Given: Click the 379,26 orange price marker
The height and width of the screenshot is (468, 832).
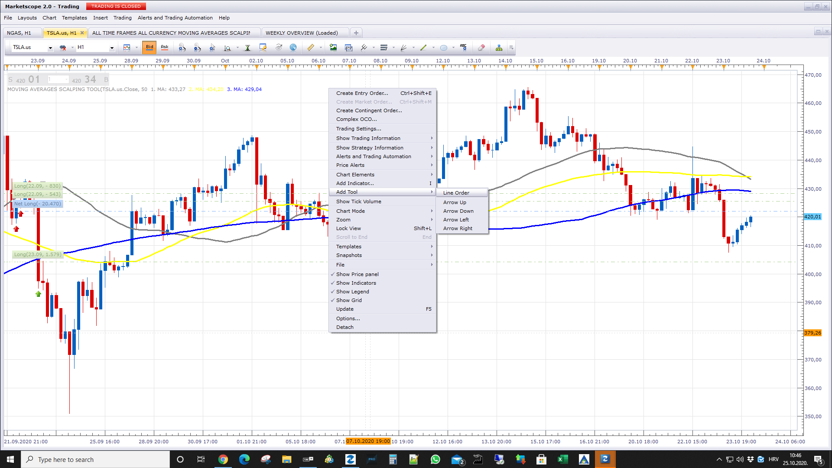Looking at the screenshot, I should tap(812, 333).
